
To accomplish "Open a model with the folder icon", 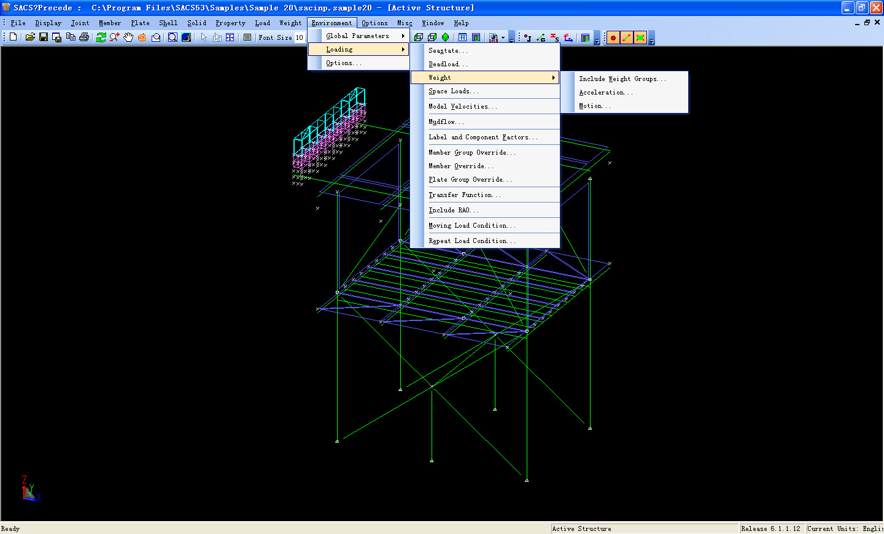I will 30,37.
